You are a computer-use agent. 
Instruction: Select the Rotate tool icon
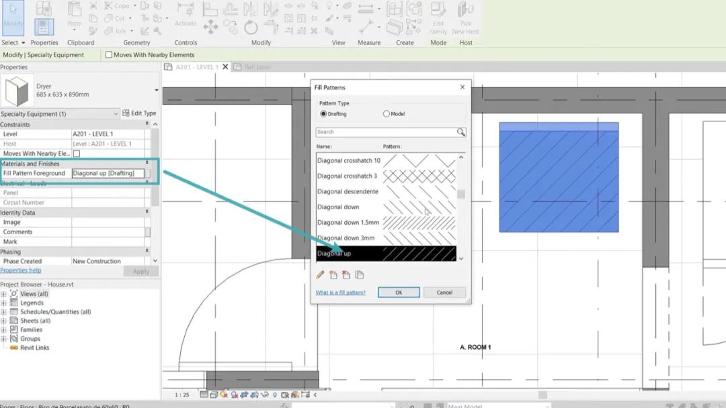pos(251,28)
